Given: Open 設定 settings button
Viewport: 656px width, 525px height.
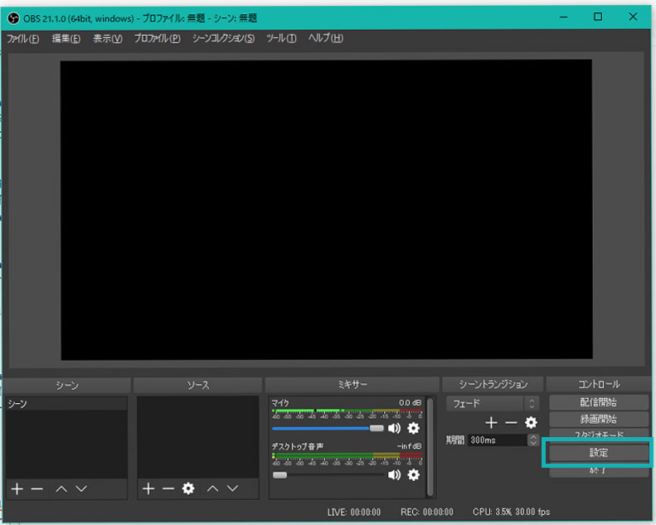Looking at the screenshot, I should (598, 453).
